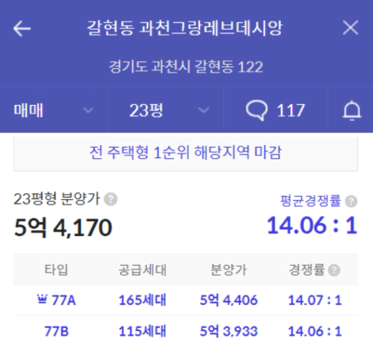Click the 분양가 column header
Screen dimensions: 373x343
click(x=228, y=270)
